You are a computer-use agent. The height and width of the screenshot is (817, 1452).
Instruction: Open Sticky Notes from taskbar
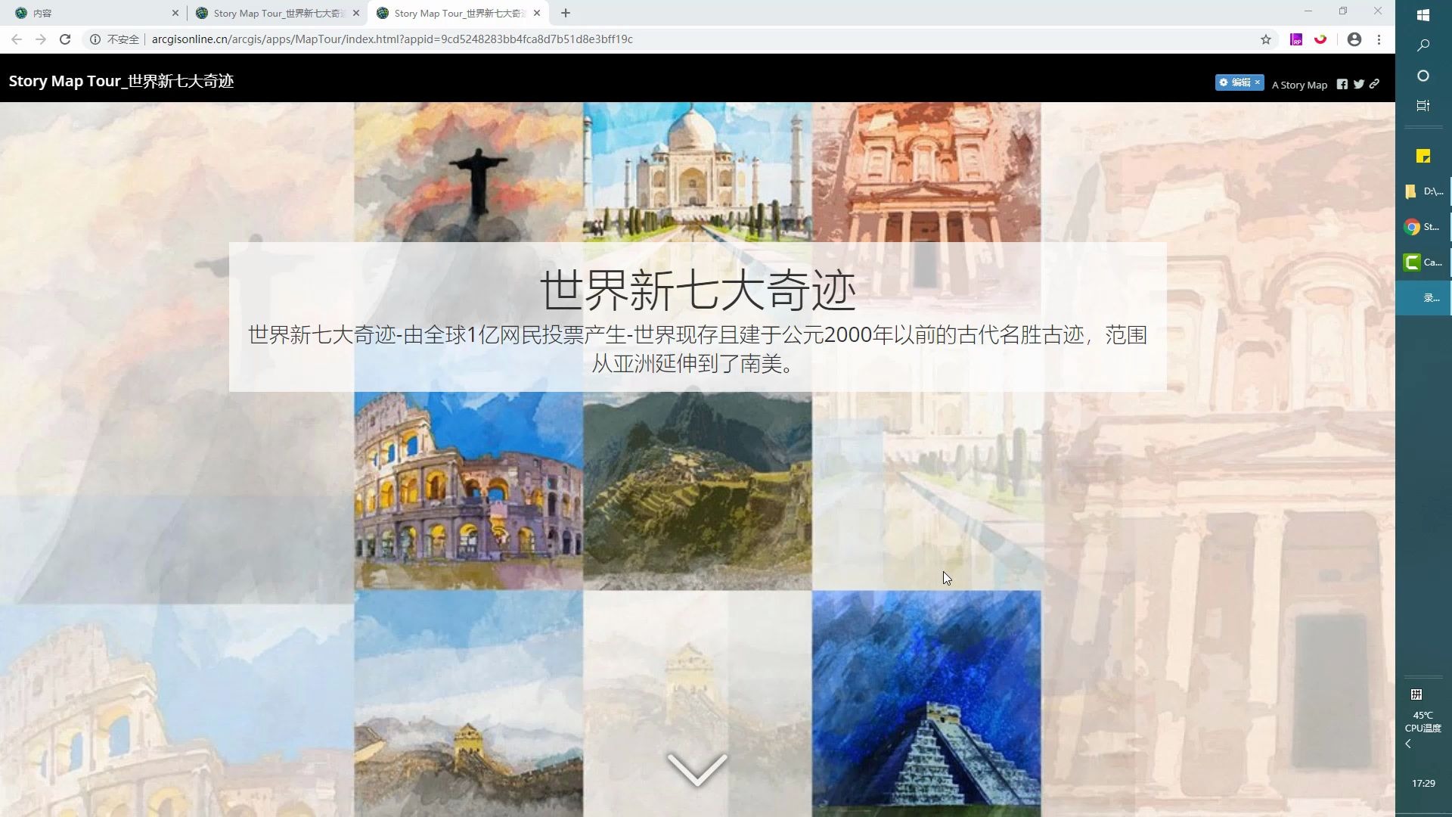pos(1423,156)
